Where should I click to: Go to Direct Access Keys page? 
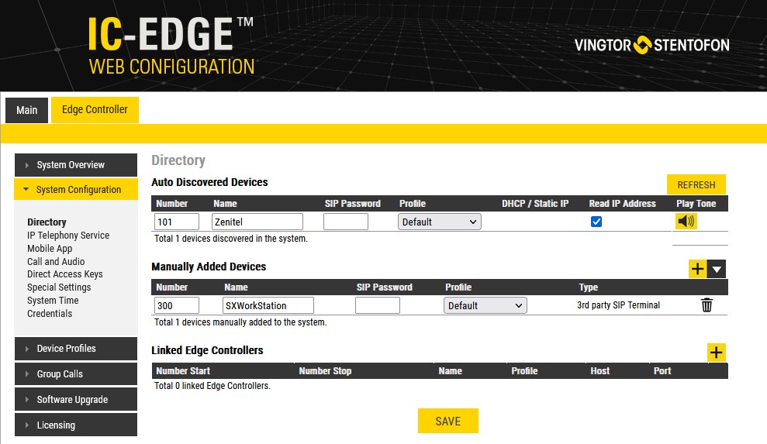65,274
